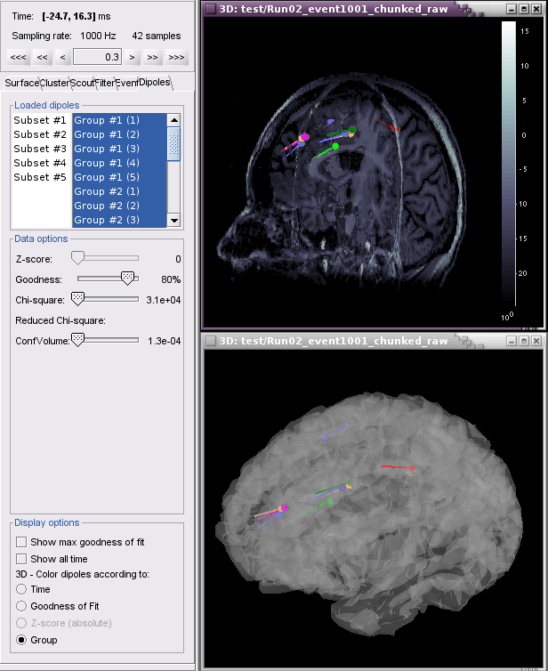Select the Goodness of Fit radio button
The image size is (548, 671).
pyautogui.click(x=21, y=606)
